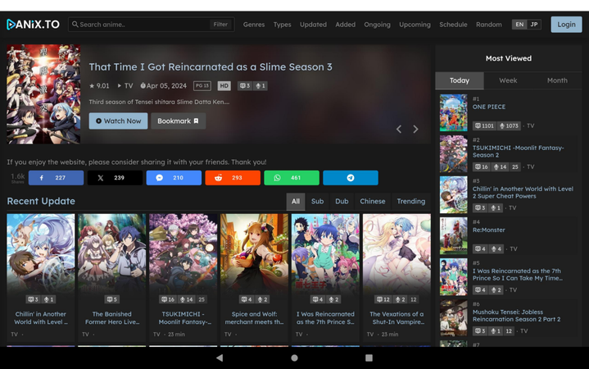Open the Genres menu
This screenshot has width=589, height=369.
pos(254,25)
